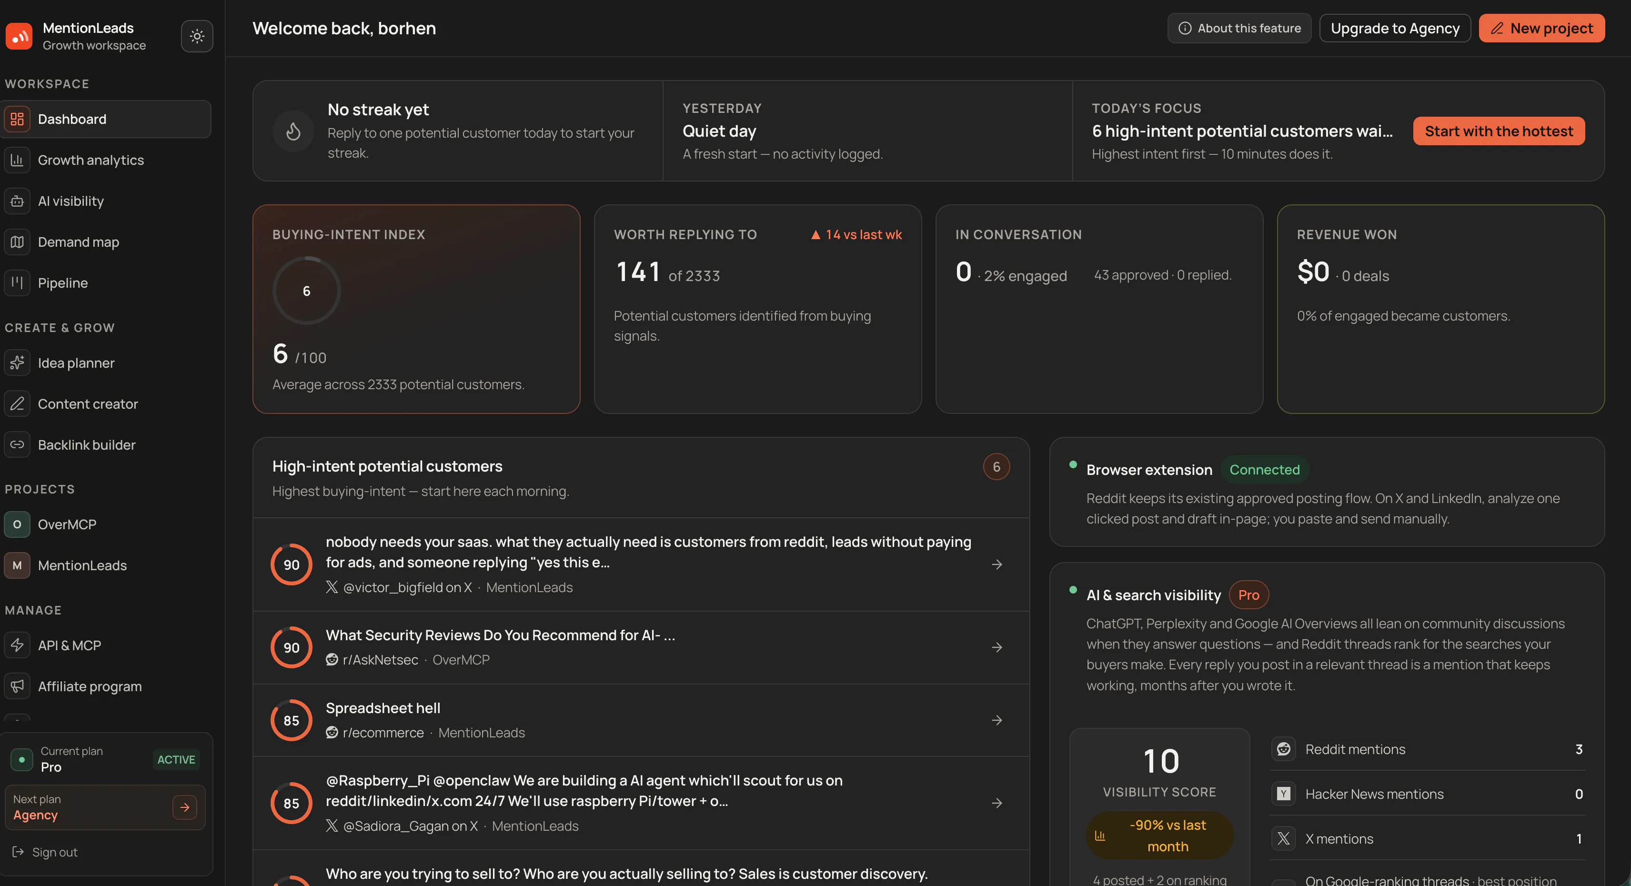Click the ACTIVE plan badge
The height and width of the screenshot is (886, 1631).
(x=176, y=759)
